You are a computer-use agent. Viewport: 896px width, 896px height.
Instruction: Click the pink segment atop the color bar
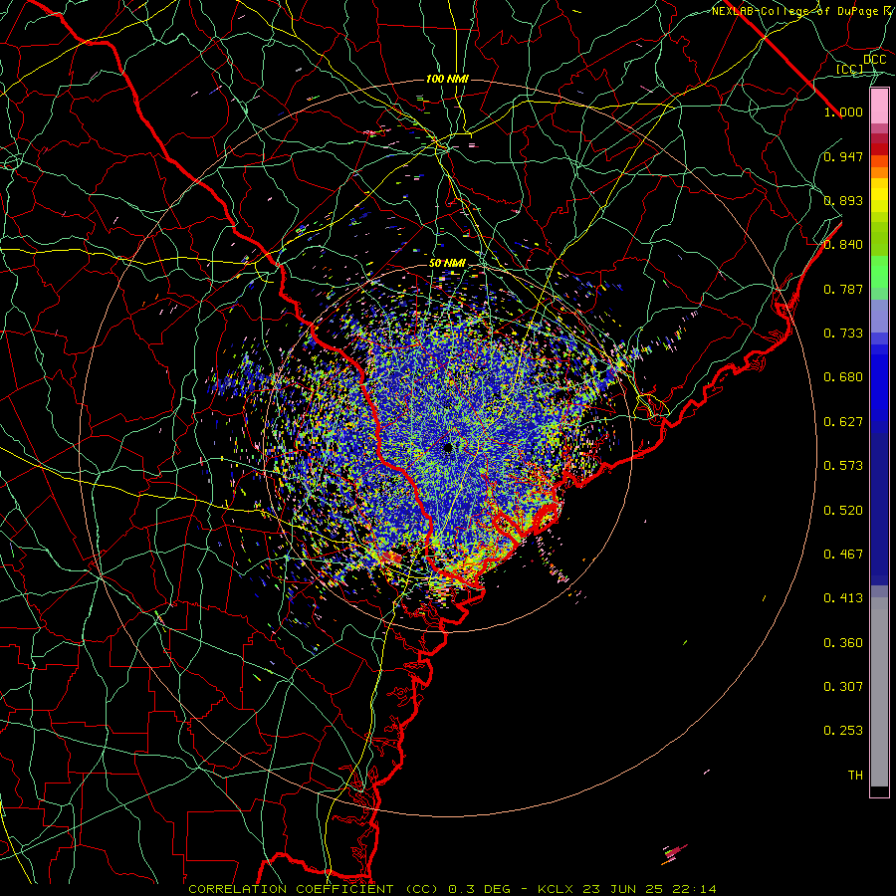coord(879,107)
